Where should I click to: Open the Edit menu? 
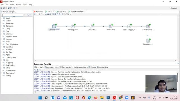point(7,4)
